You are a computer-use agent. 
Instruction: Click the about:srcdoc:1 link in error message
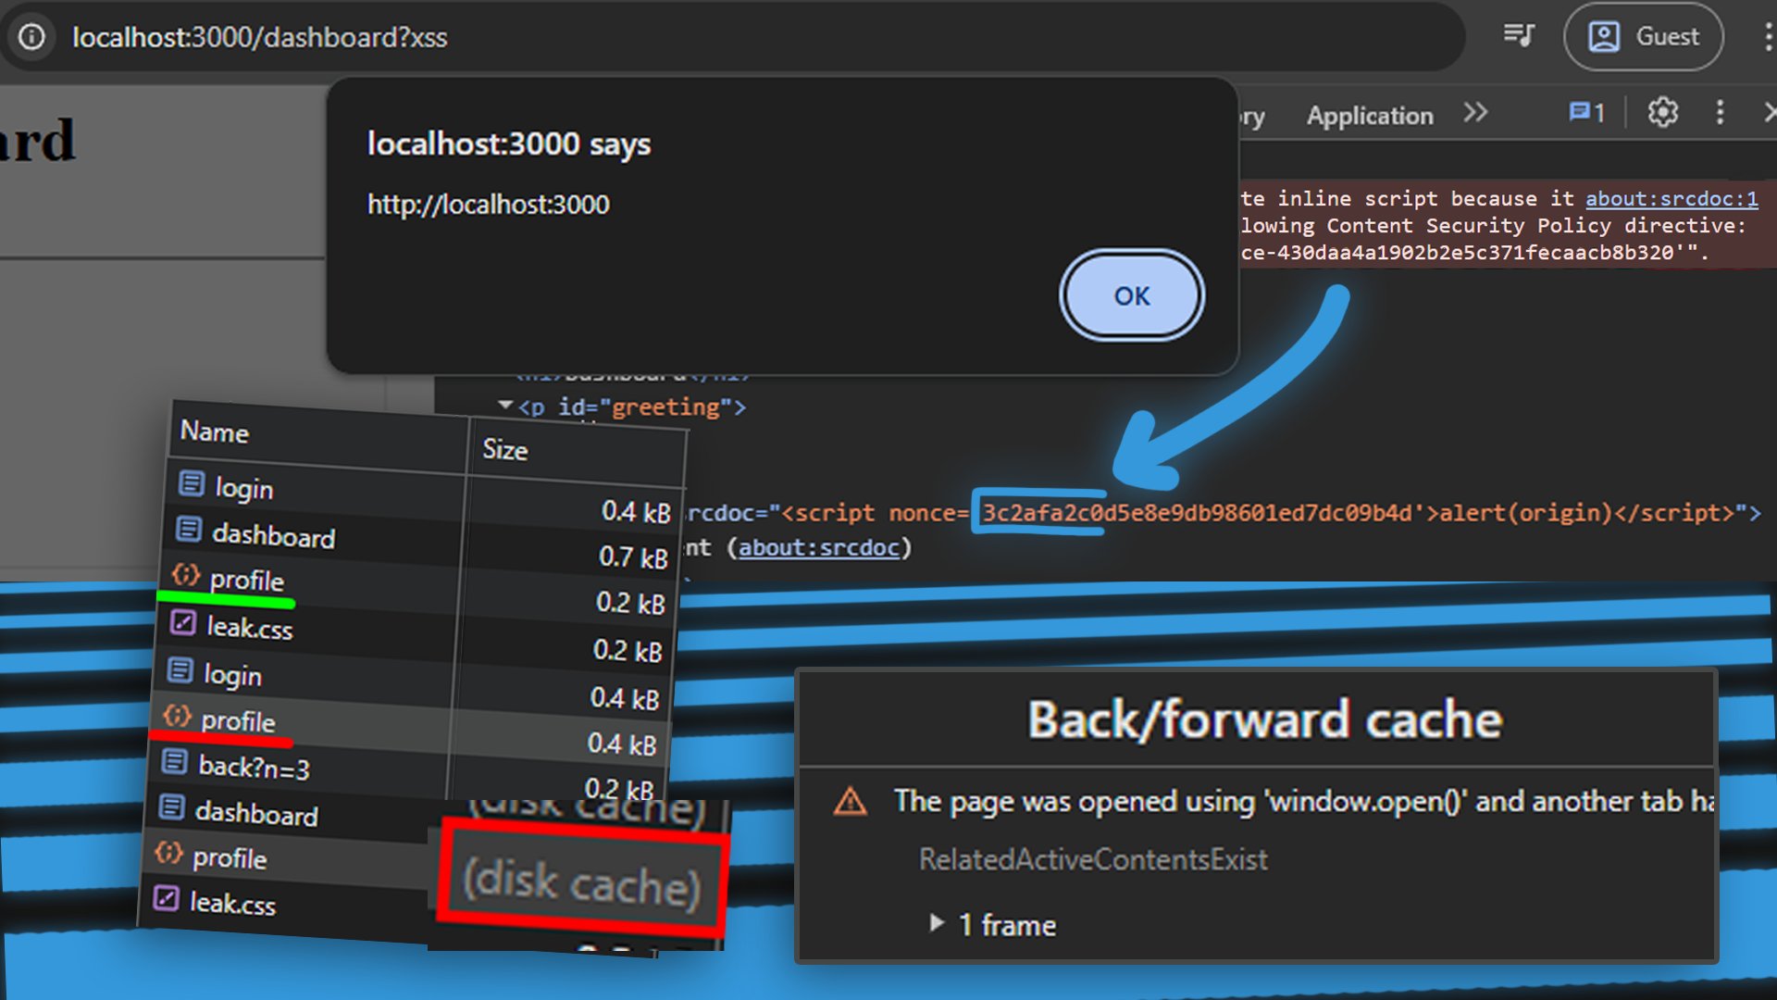pyautogui.click(x=1671, y=198)
